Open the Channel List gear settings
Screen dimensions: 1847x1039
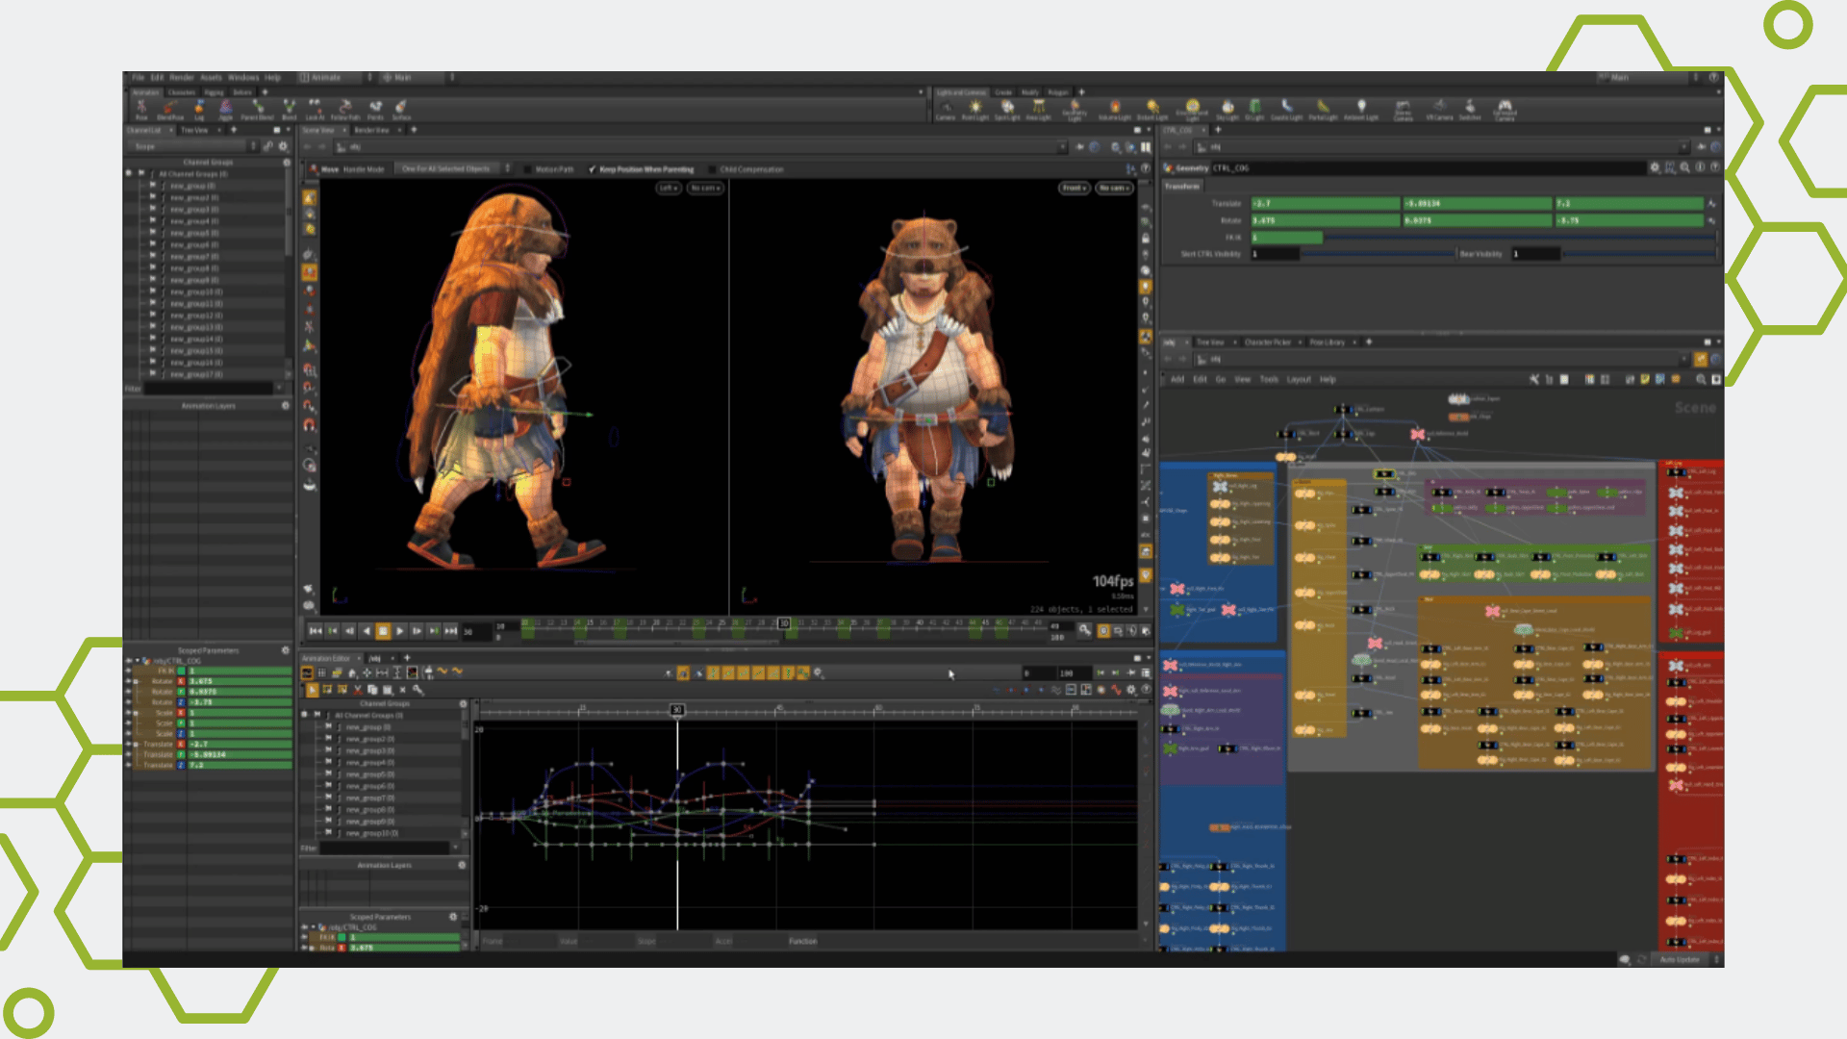pos(283,146)
